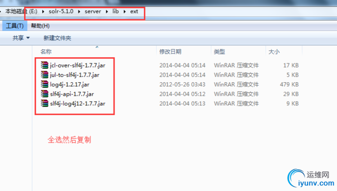Screen dimensions: 337x191
Task: Click the slf4j-api-1.7.7.jar archive icon
Action: [x=44, y=94]
